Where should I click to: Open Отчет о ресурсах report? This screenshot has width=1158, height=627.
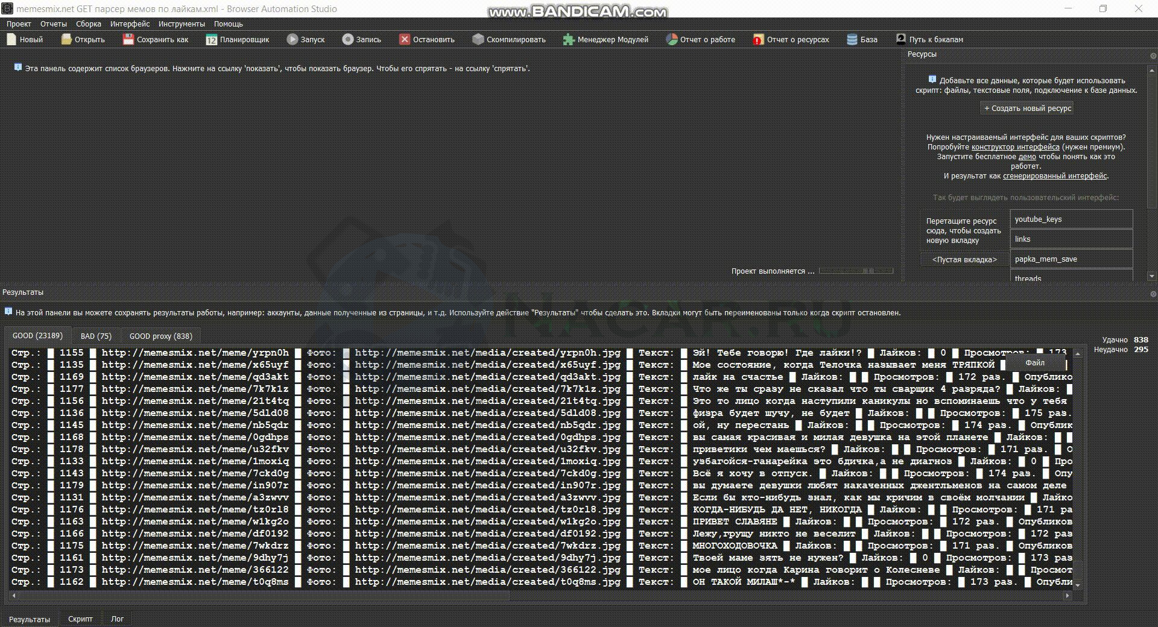point(791,39)
